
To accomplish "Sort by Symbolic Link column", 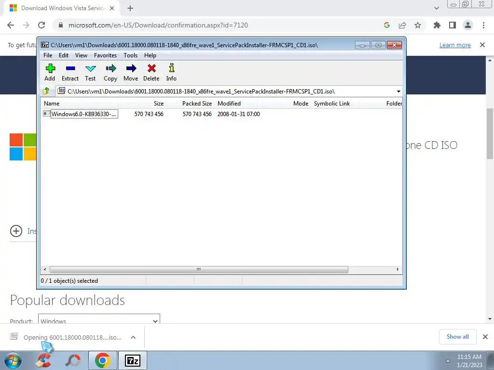I will coord(335,104).
